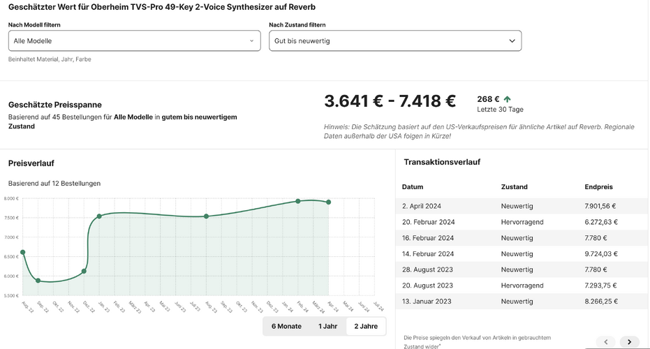Click the green upward trend arrow icon
This screenshot has width=650, height=349.
coord(507,99)
